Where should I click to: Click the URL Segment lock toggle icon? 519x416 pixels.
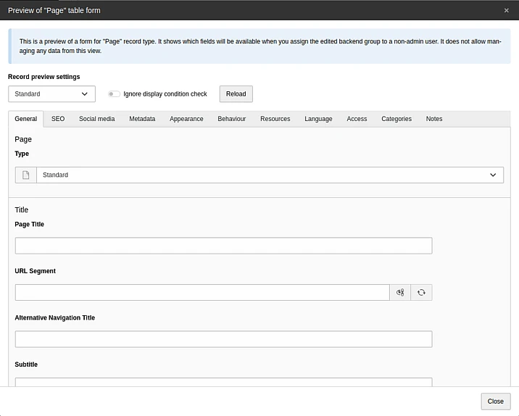pyautogui.click(x=400, y=293)
